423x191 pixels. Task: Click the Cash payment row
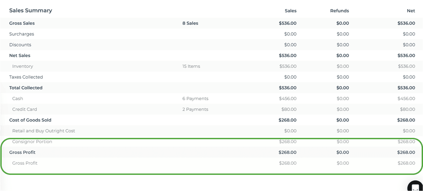[211, 99]
